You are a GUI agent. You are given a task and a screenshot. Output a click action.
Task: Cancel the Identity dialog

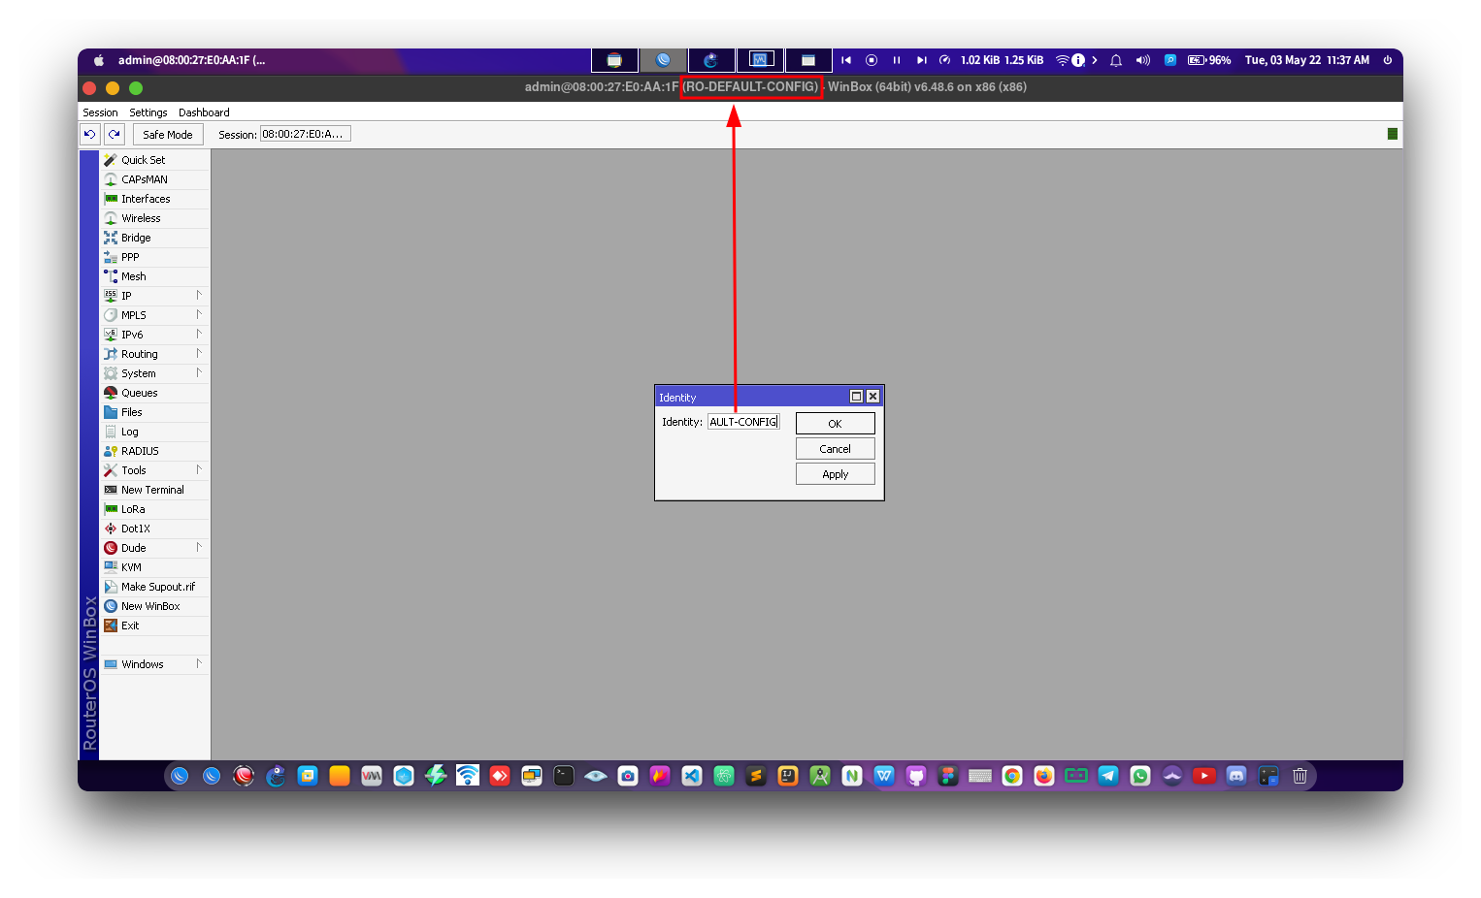835,448
